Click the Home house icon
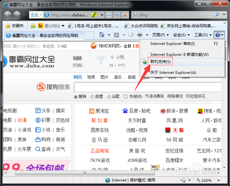This screenshot has height=186, width=230. pos(102,35)
